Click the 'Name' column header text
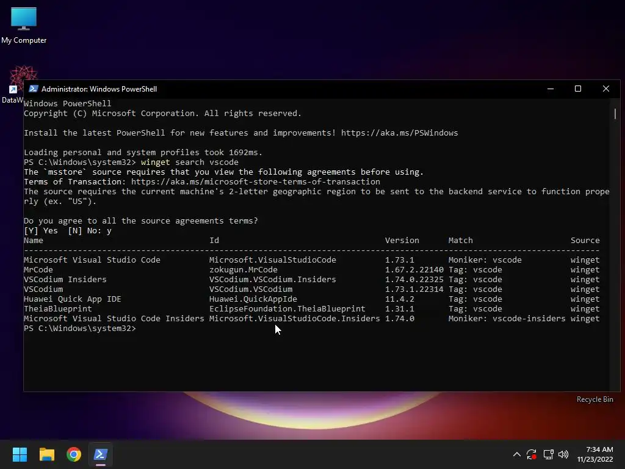Screen dimensions: 625x469 click(34, 240)
